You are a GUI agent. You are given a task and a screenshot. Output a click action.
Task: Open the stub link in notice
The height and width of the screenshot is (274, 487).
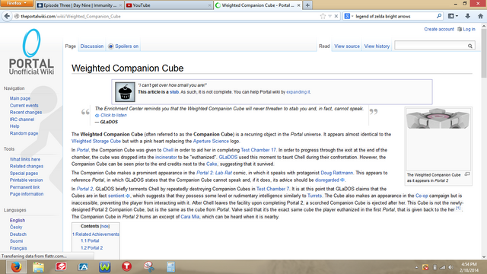(x=174, y=92)
